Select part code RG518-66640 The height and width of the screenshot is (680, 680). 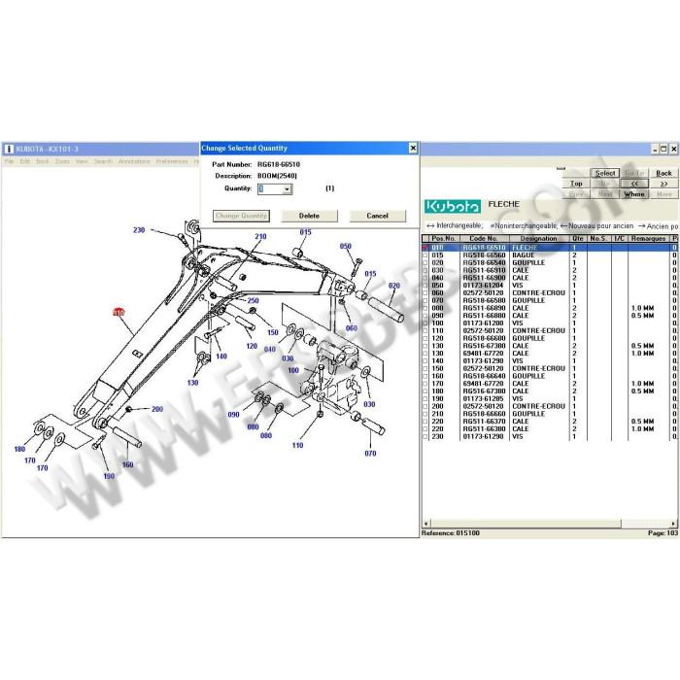(x=484, y=376)
